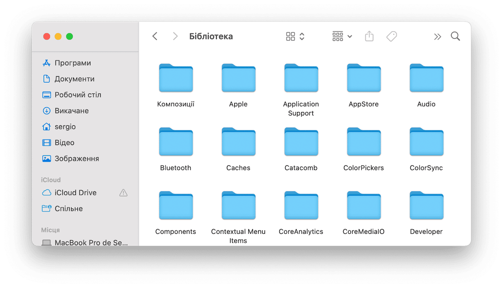Click the Tags toolbar icon
Screen dimensions: 503x288
point(392,36)
